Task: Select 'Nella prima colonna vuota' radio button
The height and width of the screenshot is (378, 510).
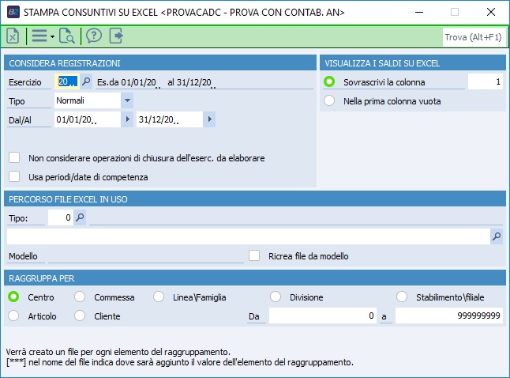Action: 329,100
